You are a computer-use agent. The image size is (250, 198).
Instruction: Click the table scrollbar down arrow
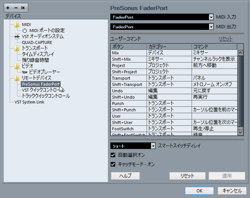point(240,132)
